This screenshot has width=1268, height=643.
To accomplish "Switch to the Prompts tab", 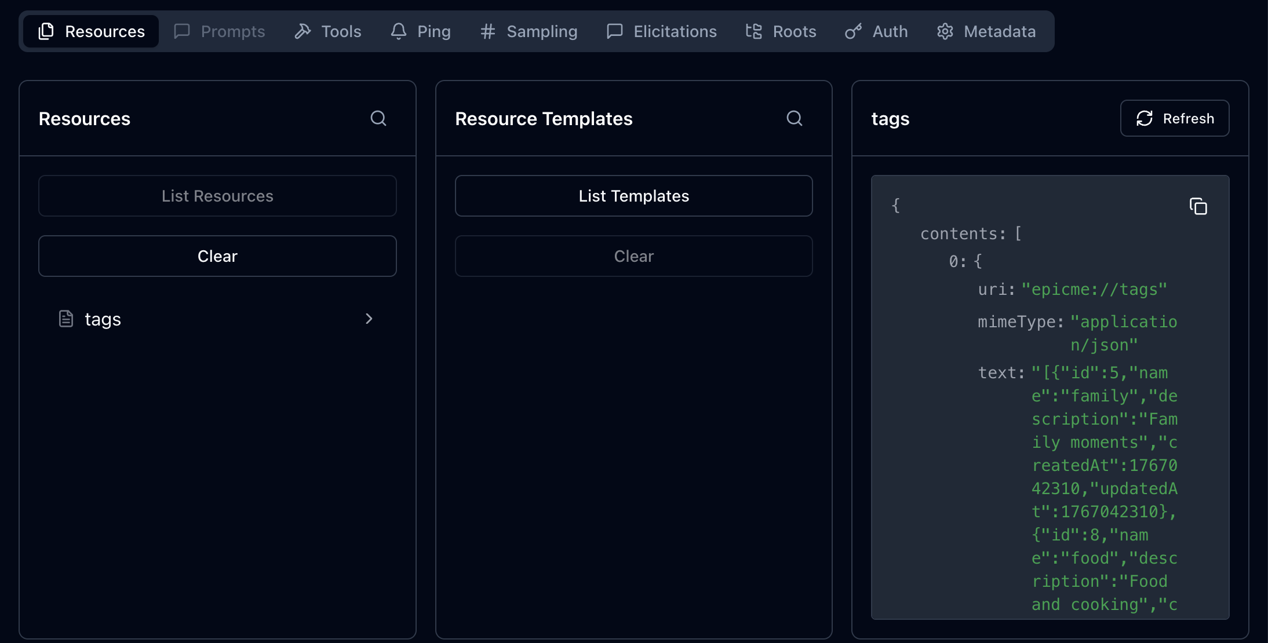I will [220, 31].
